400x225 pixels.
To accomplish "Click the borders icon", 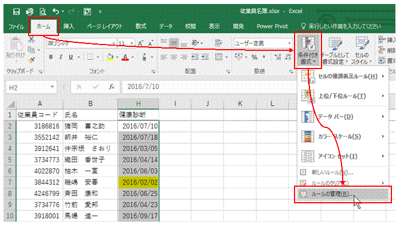I will pos(90,57).
